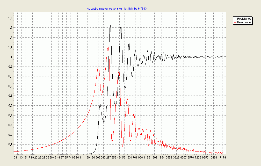This screenshot has width=261, height=166.
Task: Click the black Resistance line marker in legend
Action: pos(235,19)
